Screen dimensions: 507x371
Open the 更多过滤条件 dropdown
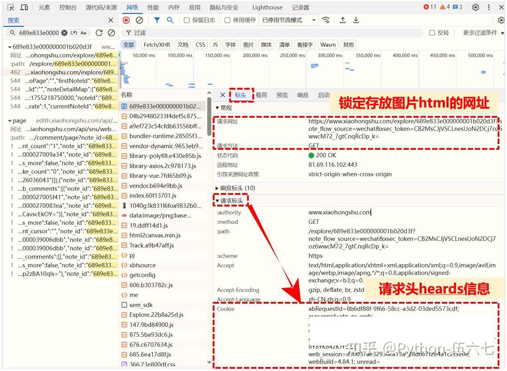click(483, 33)
